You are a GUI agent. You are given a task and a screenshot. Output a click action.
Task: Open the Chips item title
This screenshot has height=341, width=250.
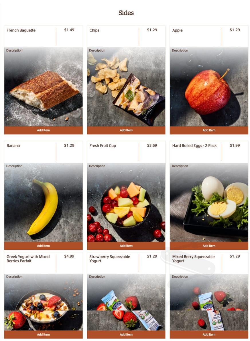[94, 30]
